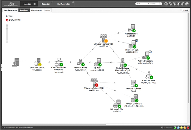The width and height of the screenshot is (191, 130).
Task: Select the user node icon at far left
Action: 16,62
